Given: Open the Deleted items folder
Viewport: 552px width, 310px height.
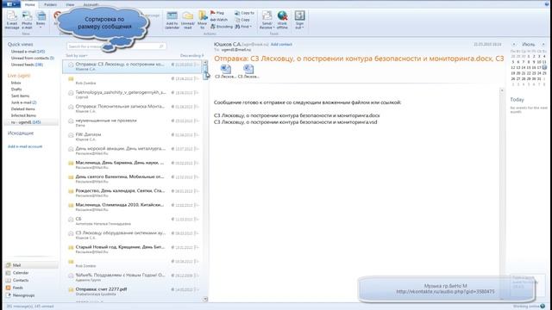Looking at the screenshot, I should tap(22, 109).
